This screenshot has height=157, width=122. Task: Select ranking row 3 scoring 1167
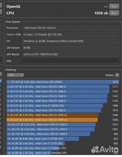coord(63,91)
